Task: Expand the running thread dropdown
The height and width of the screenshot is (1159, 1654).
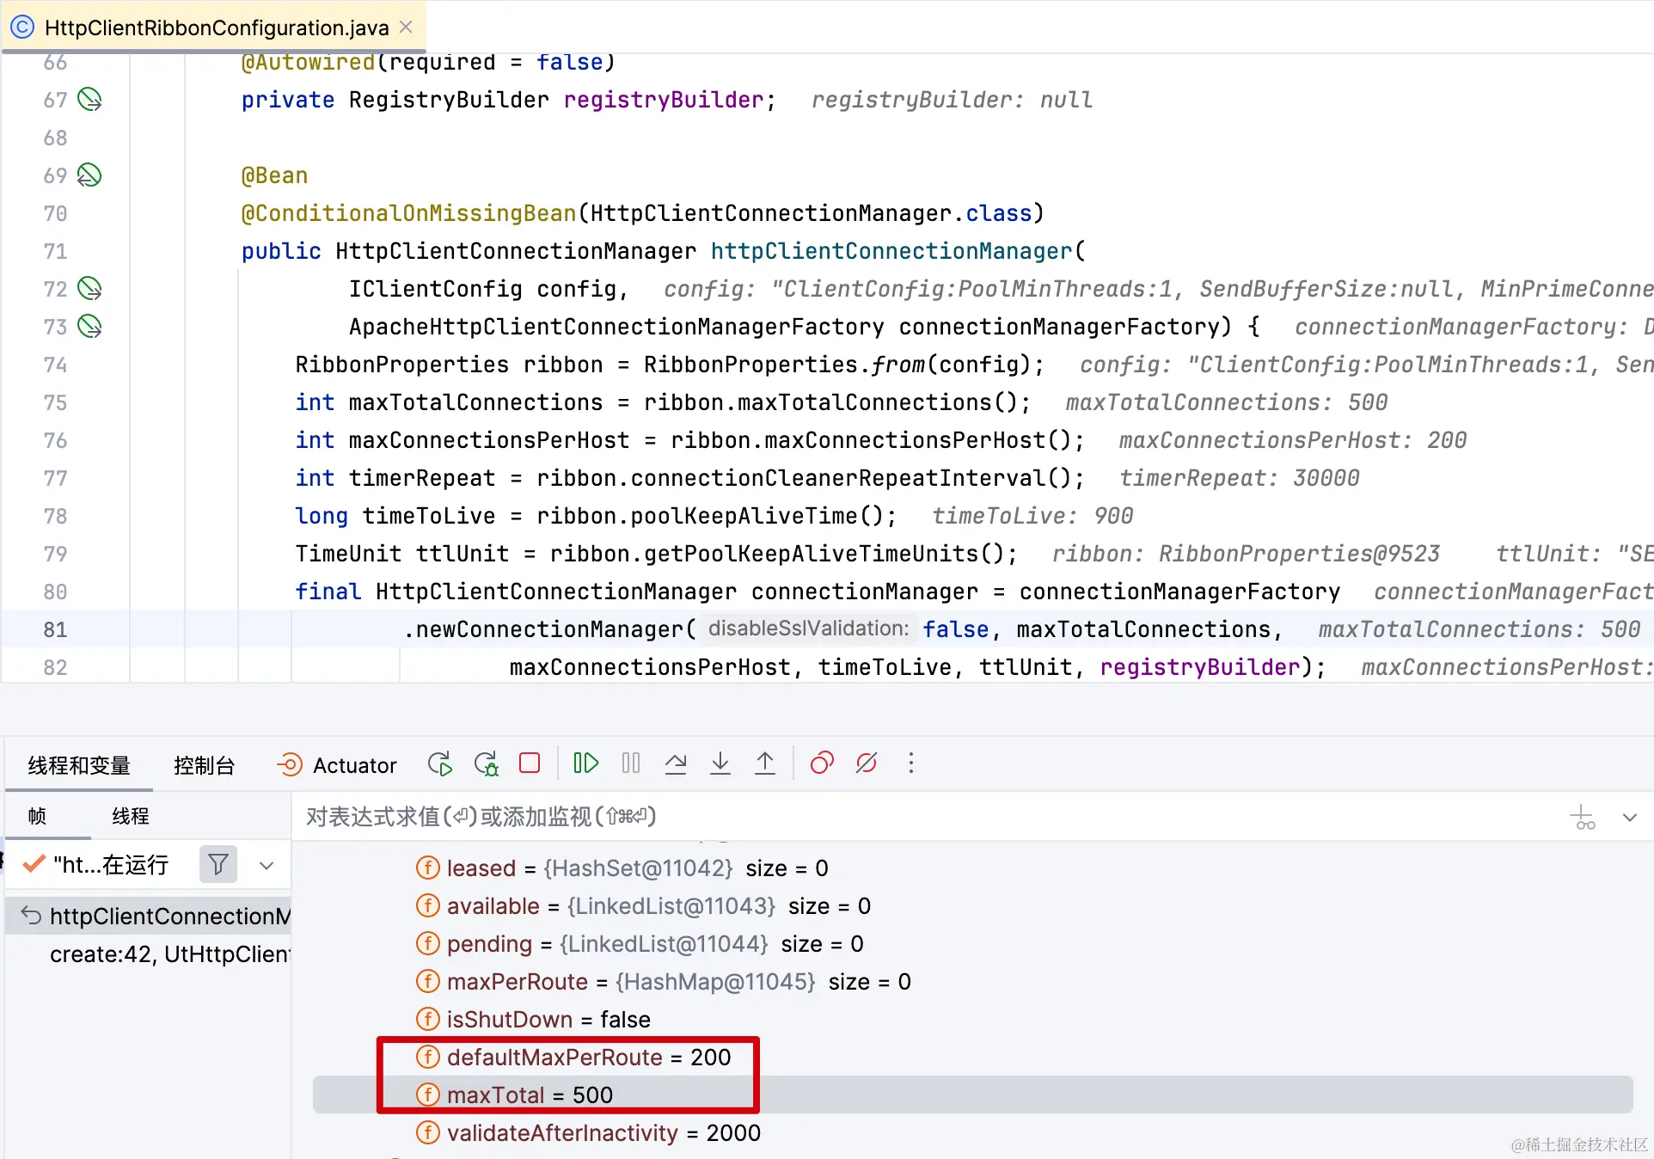Action: point(266,866)
